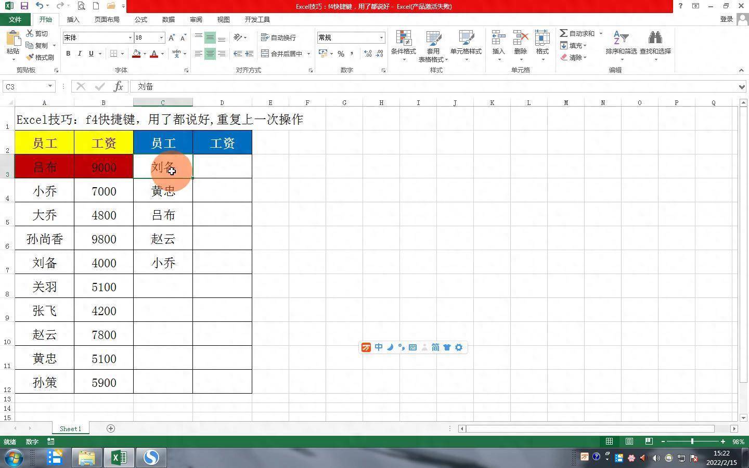This screenshot has height=468, width=749.
Task: Click Merge and Center button
Action: pos(282,54)
